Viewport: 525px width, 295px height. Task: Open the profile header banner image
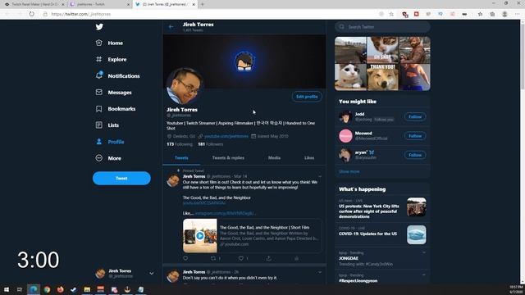tap(244, 61)
